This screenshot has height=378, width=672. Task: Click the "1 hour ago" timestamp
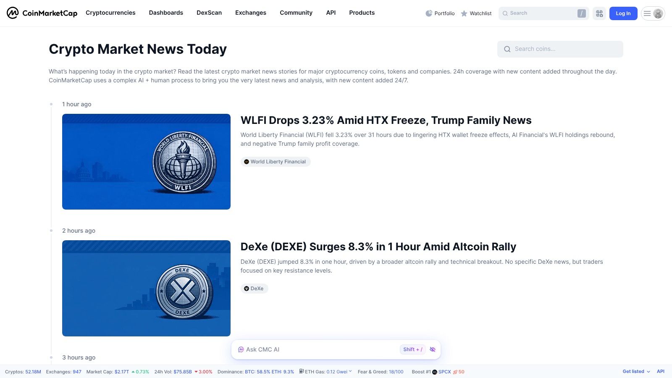tap(77, 104)
